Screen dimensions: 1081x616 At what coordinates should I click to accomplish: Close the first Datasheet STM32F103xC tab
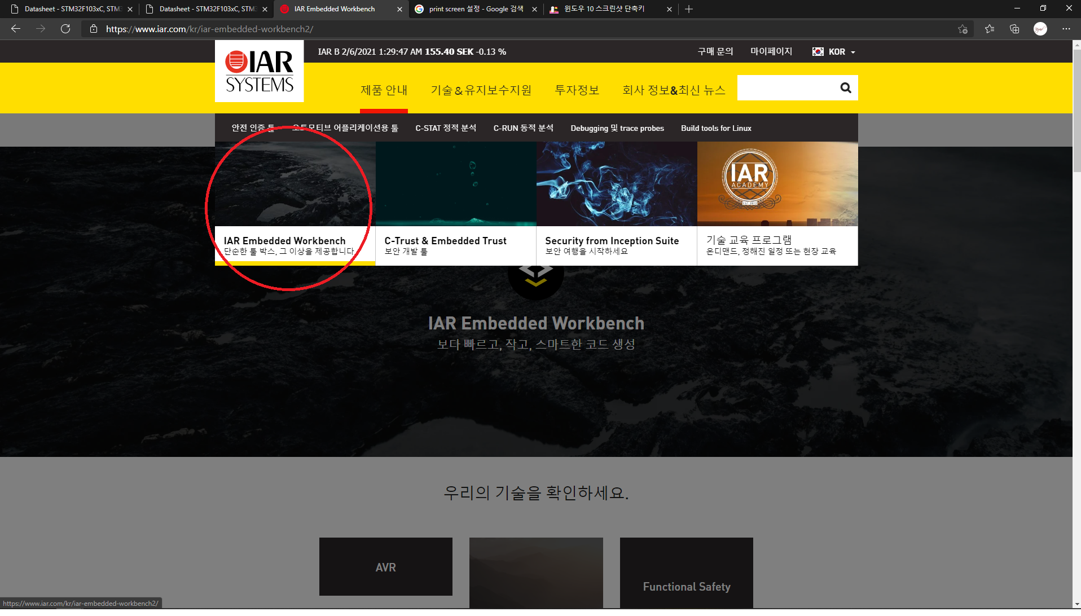pos(130,9)
